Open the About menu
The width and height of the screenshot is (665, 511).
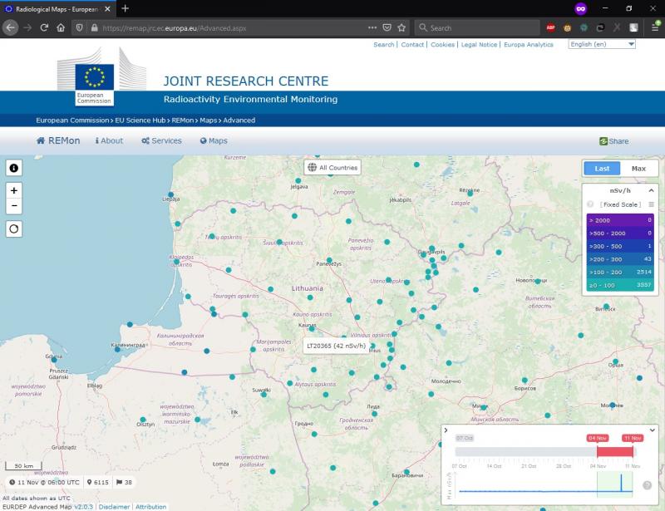tap(109, 140)
